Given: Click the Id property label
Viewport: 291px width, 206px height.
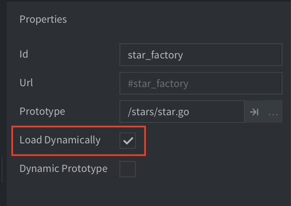Looking at the screenshot, I should pos(24,54).
